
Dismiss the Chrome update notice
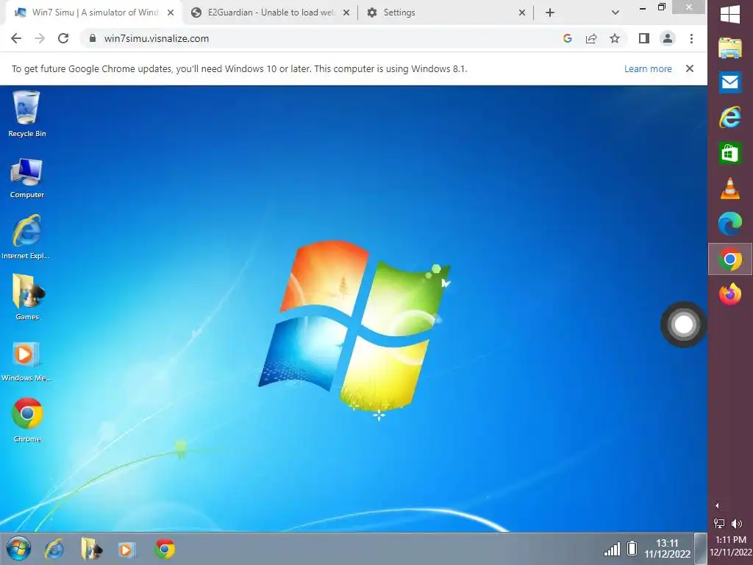(x=690, y=68)
